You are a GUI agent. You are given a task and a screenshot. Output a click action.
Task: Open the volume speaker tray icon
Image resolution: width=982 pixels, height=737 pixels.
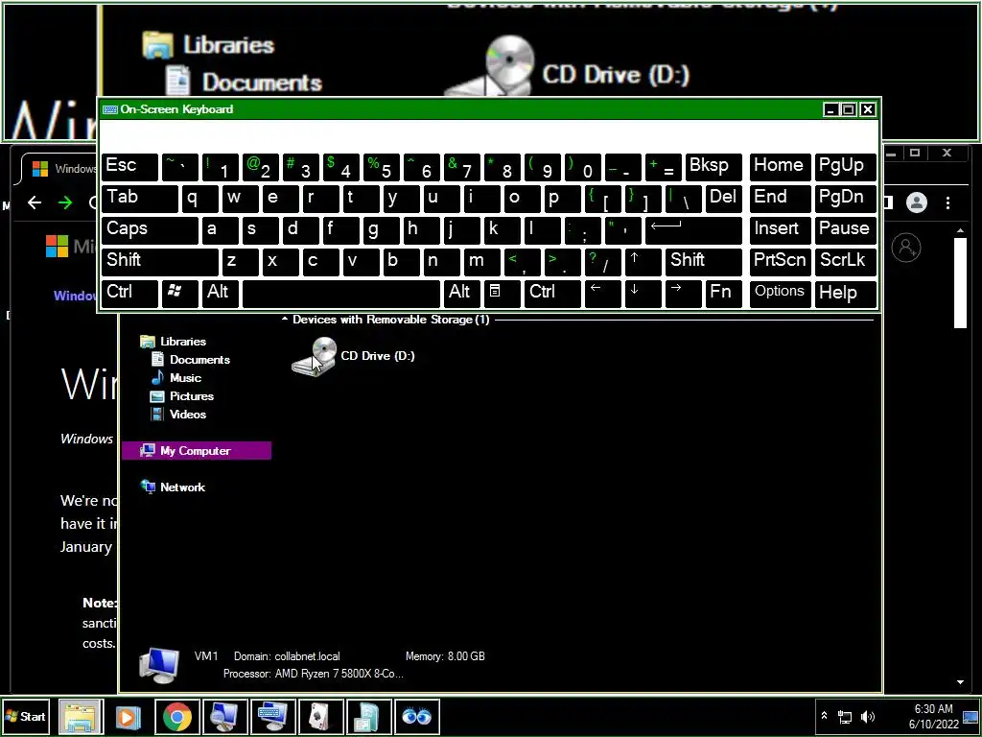[868, 716]
